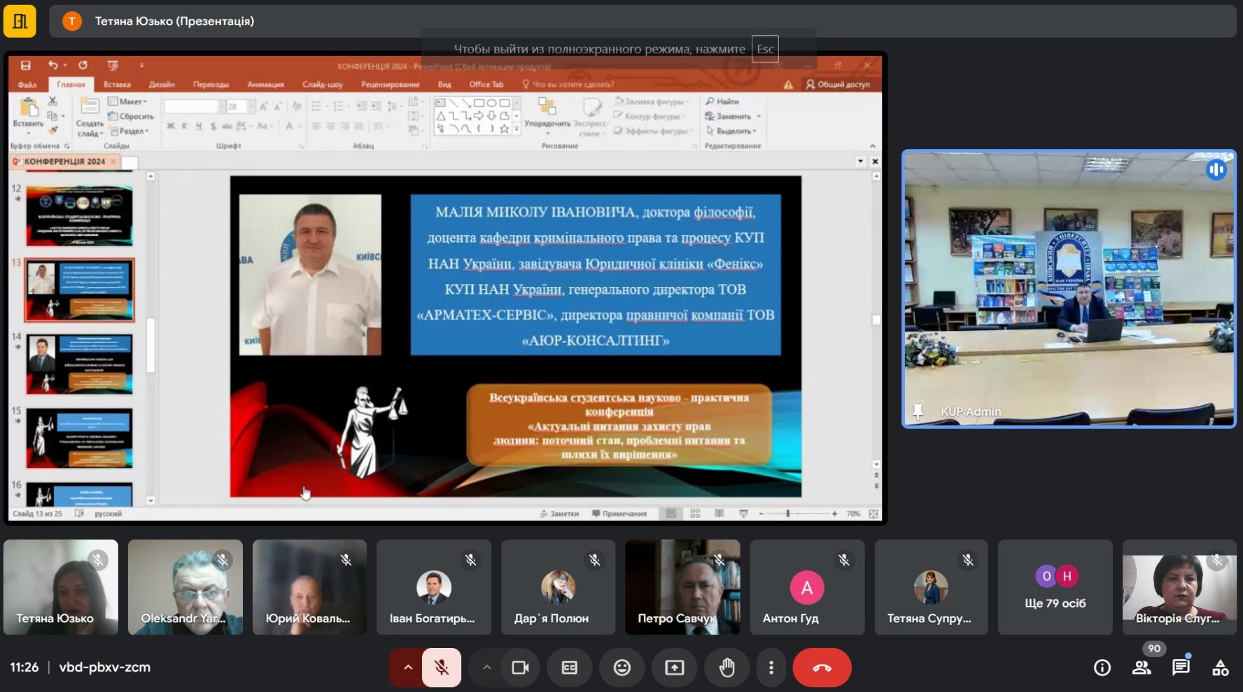The image size is (1243, 692).
Task: Click the pin icon on KUP Admin tile
Action: [918, 411]
